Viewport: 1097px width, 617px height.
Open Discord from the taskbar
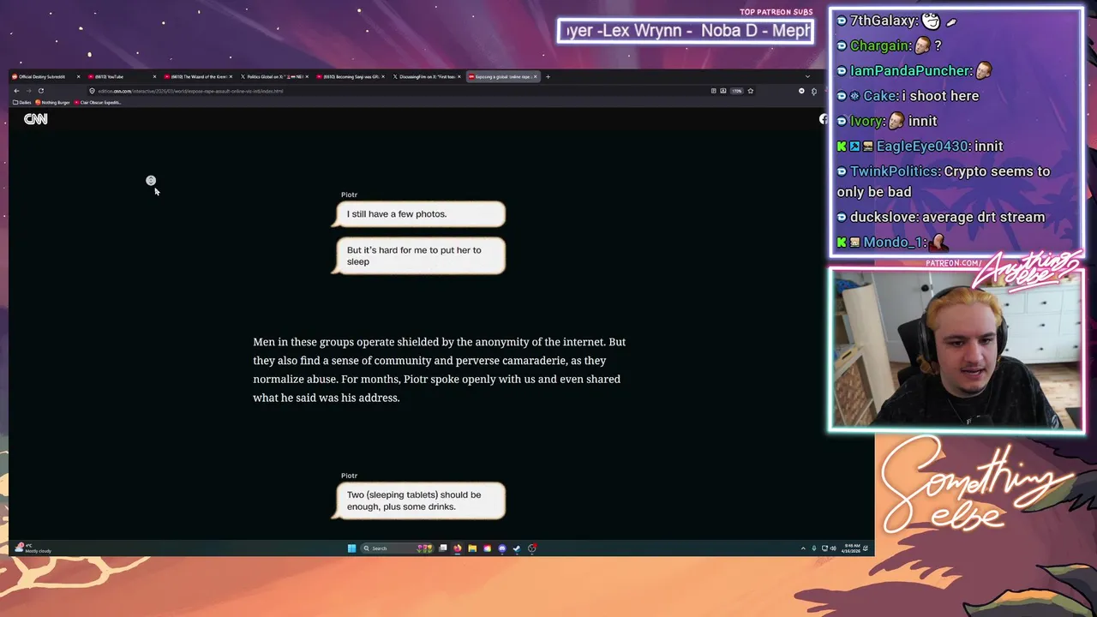pyautogui.click(x=502, y=548)
